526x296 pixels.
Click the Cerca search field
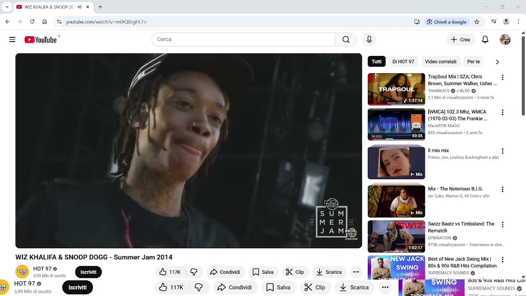coord(243,39)
